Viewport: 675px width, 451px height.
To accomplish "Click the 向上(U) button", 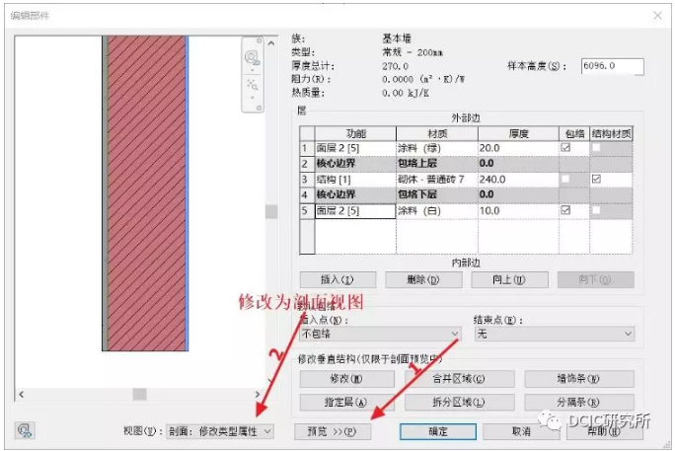I will click(x=509, y=279).
